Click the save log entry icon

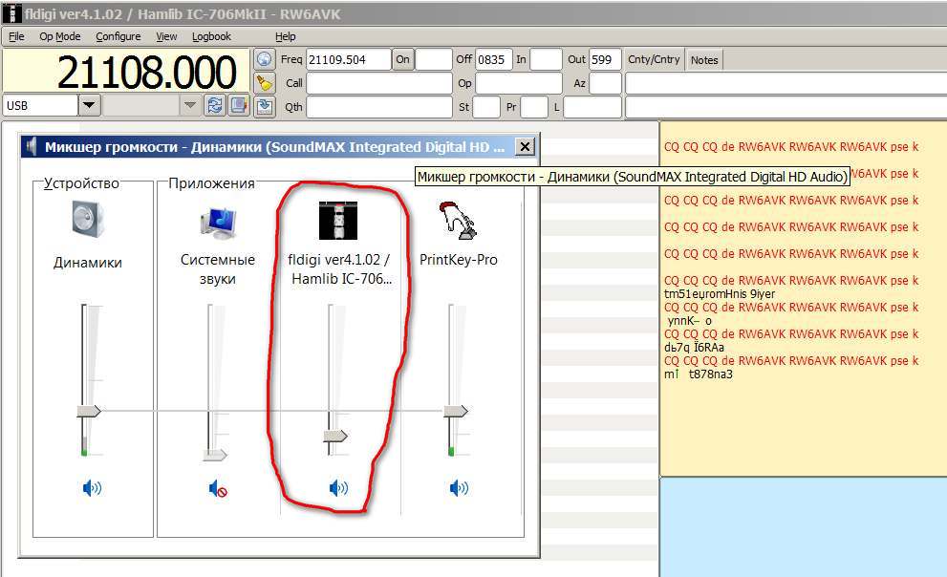coord(265,106)
